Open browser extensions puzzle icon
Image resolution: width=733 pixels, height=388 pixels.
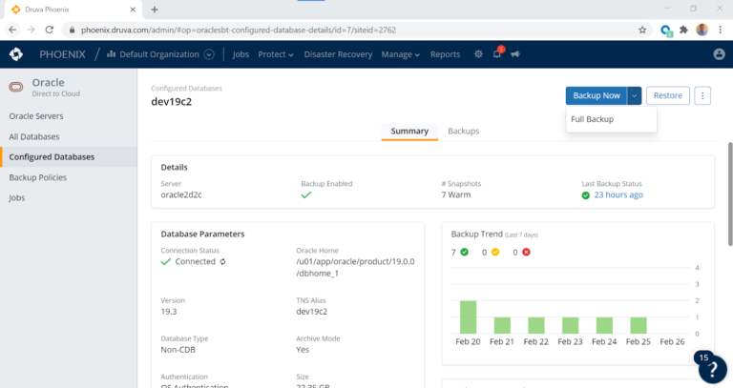pos(682,30)
